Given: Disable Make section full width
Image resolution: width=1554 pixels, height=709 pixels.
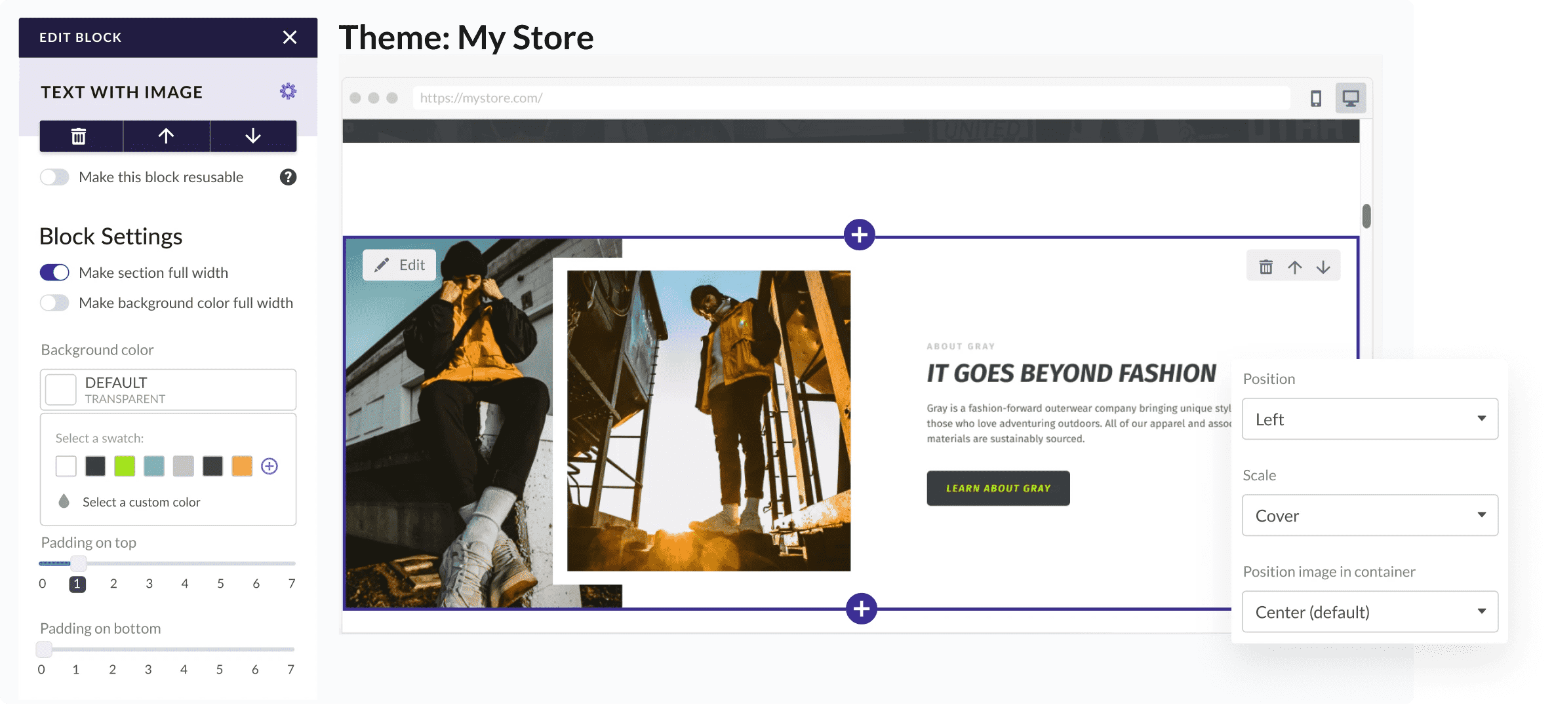Looking at the screenshot, I should [x=54, y=272].
